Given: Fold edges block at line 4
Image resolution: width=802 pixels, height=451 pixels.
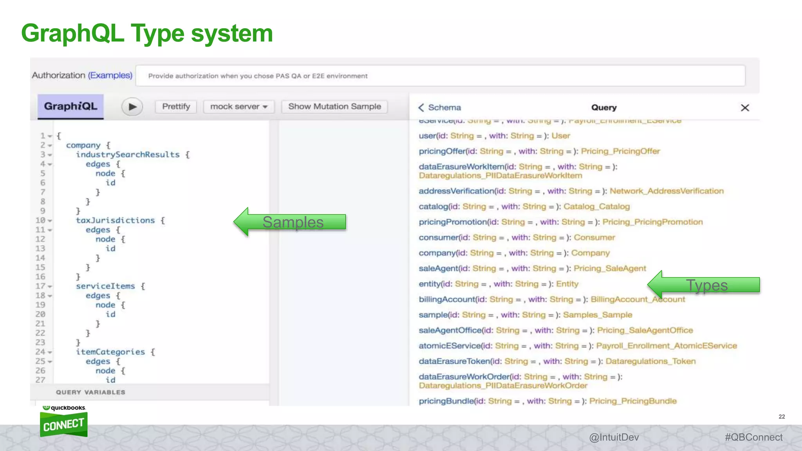Looking at the screenshot, I should [50, 164].
